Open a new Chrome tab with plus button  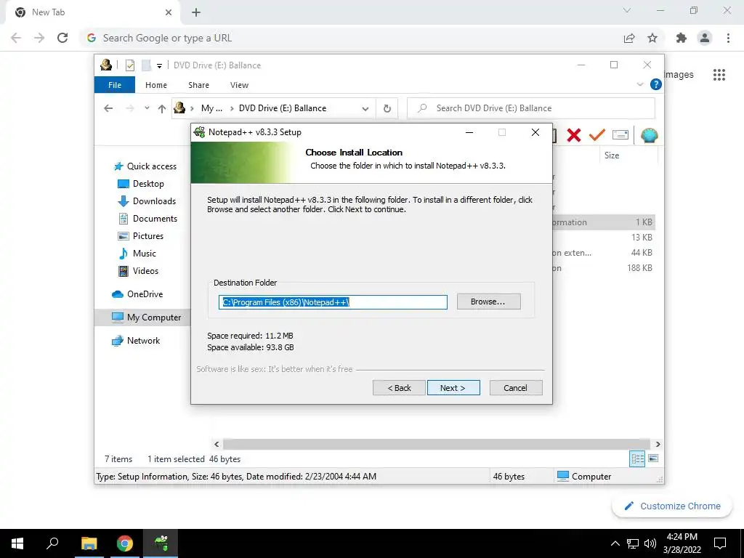coord(196,13)
